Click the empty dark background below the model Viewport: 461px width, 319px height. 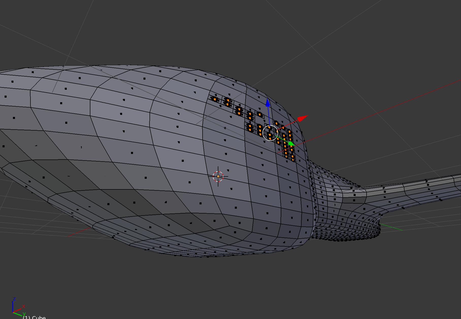(228, 287)
